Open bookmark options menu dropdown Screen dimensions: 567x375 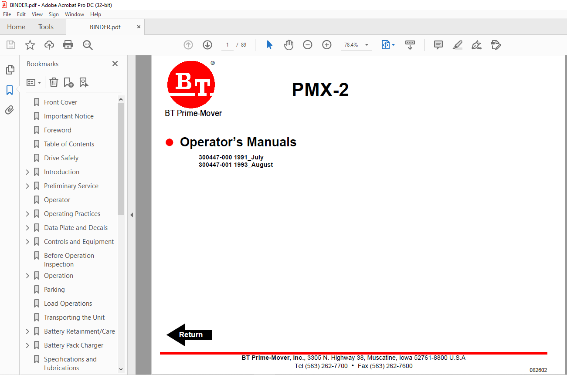point(34,82)
